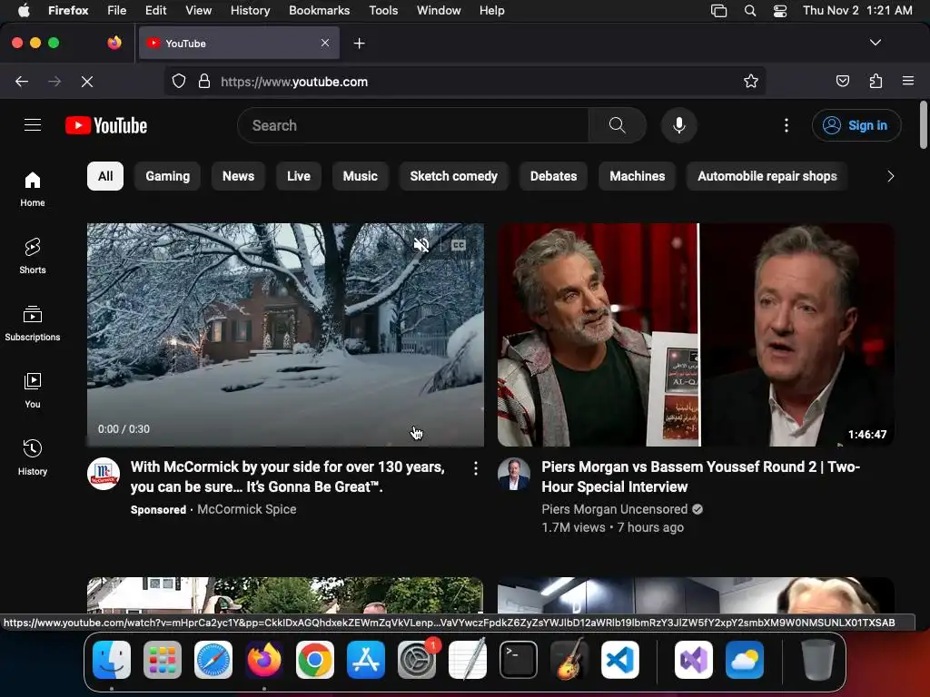930x697 pixels.
Task: Click the McCormick Spice channel name
Action: 247,509
